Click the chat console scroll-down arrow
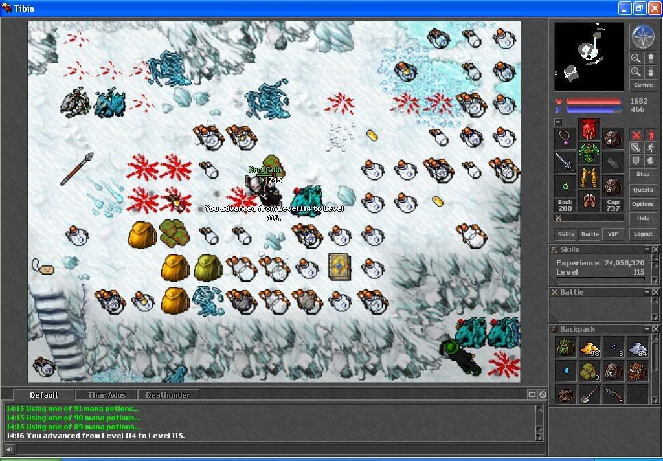This screenshot has width=663, height=461. pos(539,437)
